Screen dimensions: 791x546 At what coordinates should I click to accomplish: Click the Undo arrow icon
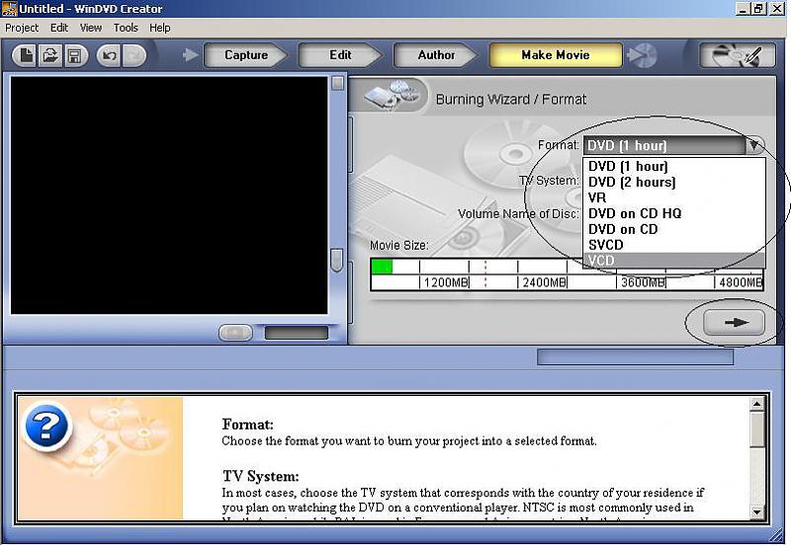(x=109, y=55)
